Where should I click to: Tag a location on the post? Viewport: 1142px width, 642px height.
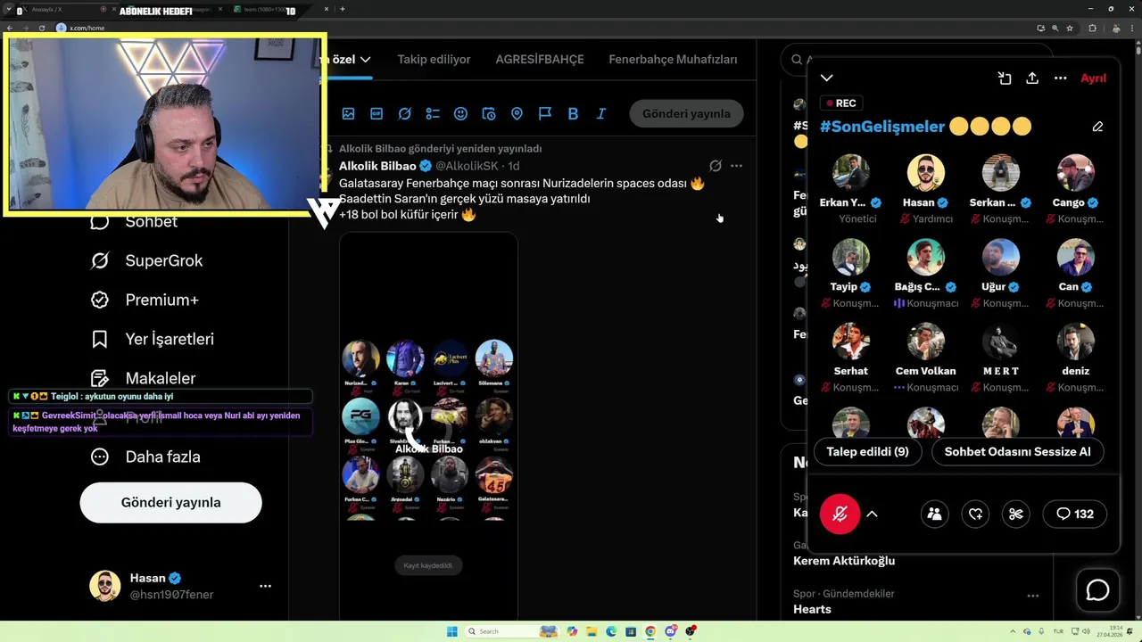[517, 114]
